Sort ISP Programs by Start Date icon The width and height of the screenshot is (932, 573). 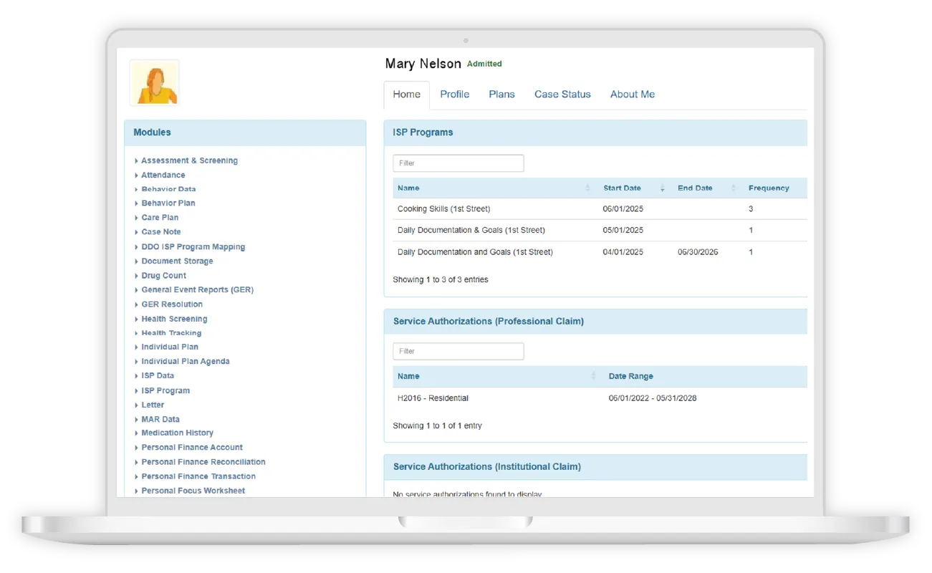662,188
